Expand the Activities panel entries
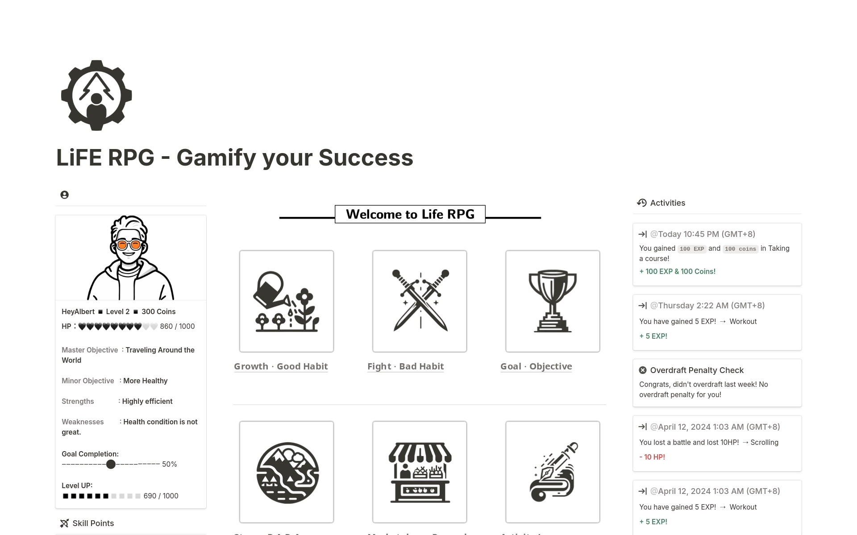 [643, 234]
